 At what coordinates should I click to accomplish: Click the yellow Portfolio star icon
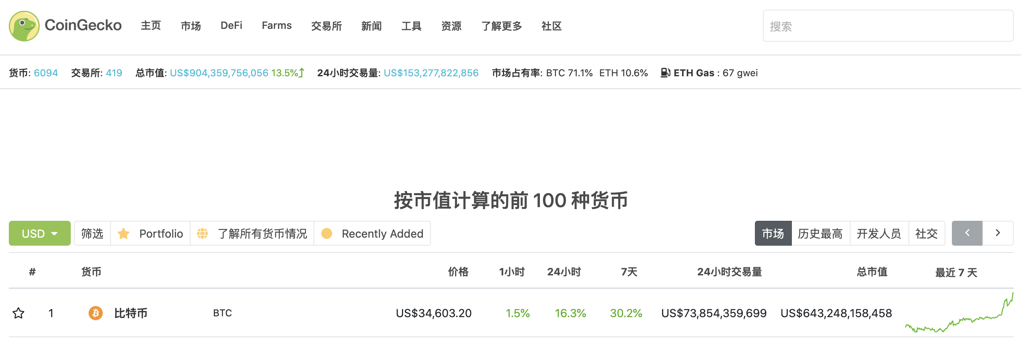coord(123,234)
